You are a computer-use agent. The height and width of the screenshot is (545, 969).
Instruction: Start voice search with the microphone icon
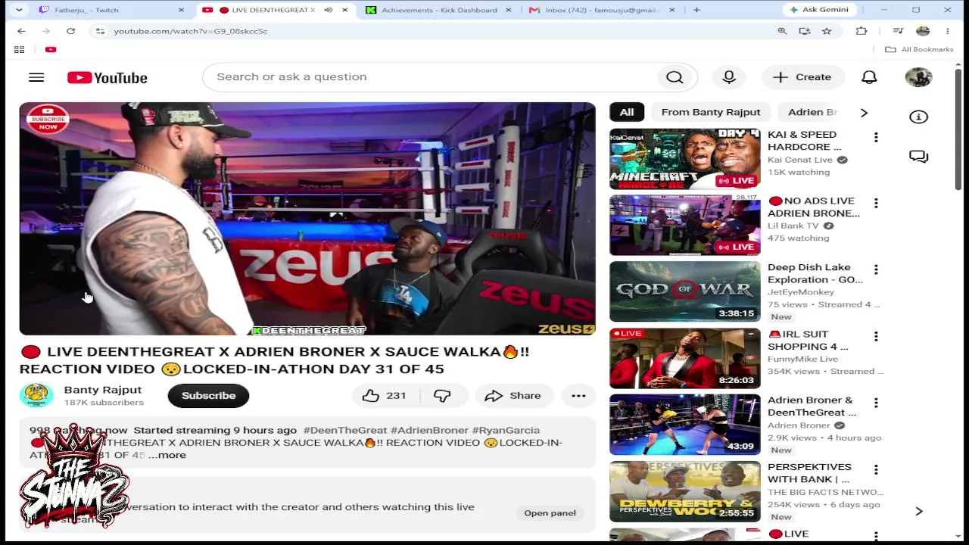point(729,77)
